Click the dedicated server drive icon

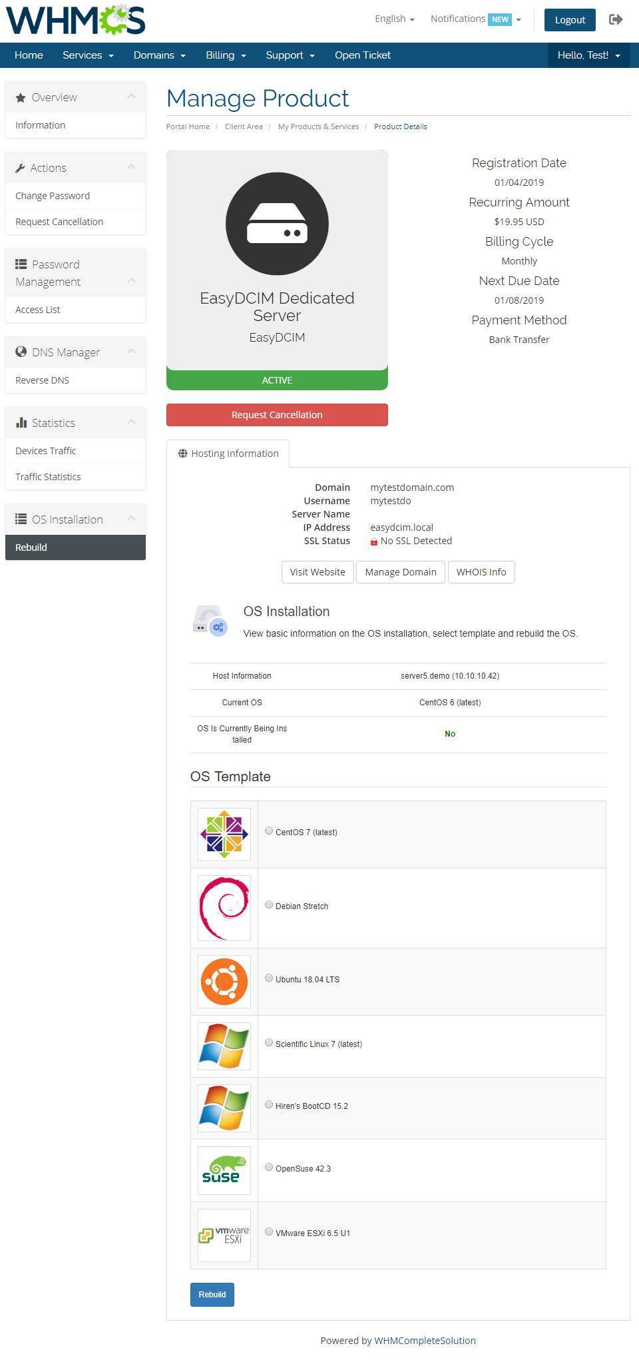point(277,224)
